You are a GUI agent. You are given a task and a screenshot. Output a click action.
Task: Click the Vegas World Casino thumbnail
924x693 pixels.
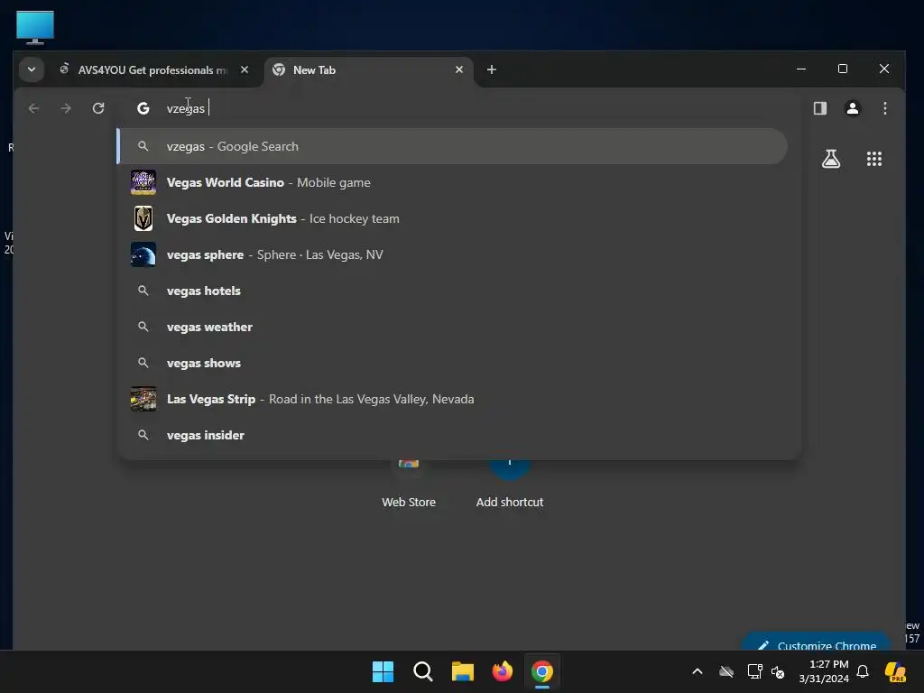[143, 182]
